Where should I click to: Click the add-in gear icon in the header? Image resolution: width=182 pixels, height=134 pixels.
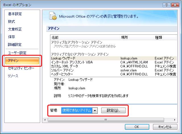click(52, 16)
